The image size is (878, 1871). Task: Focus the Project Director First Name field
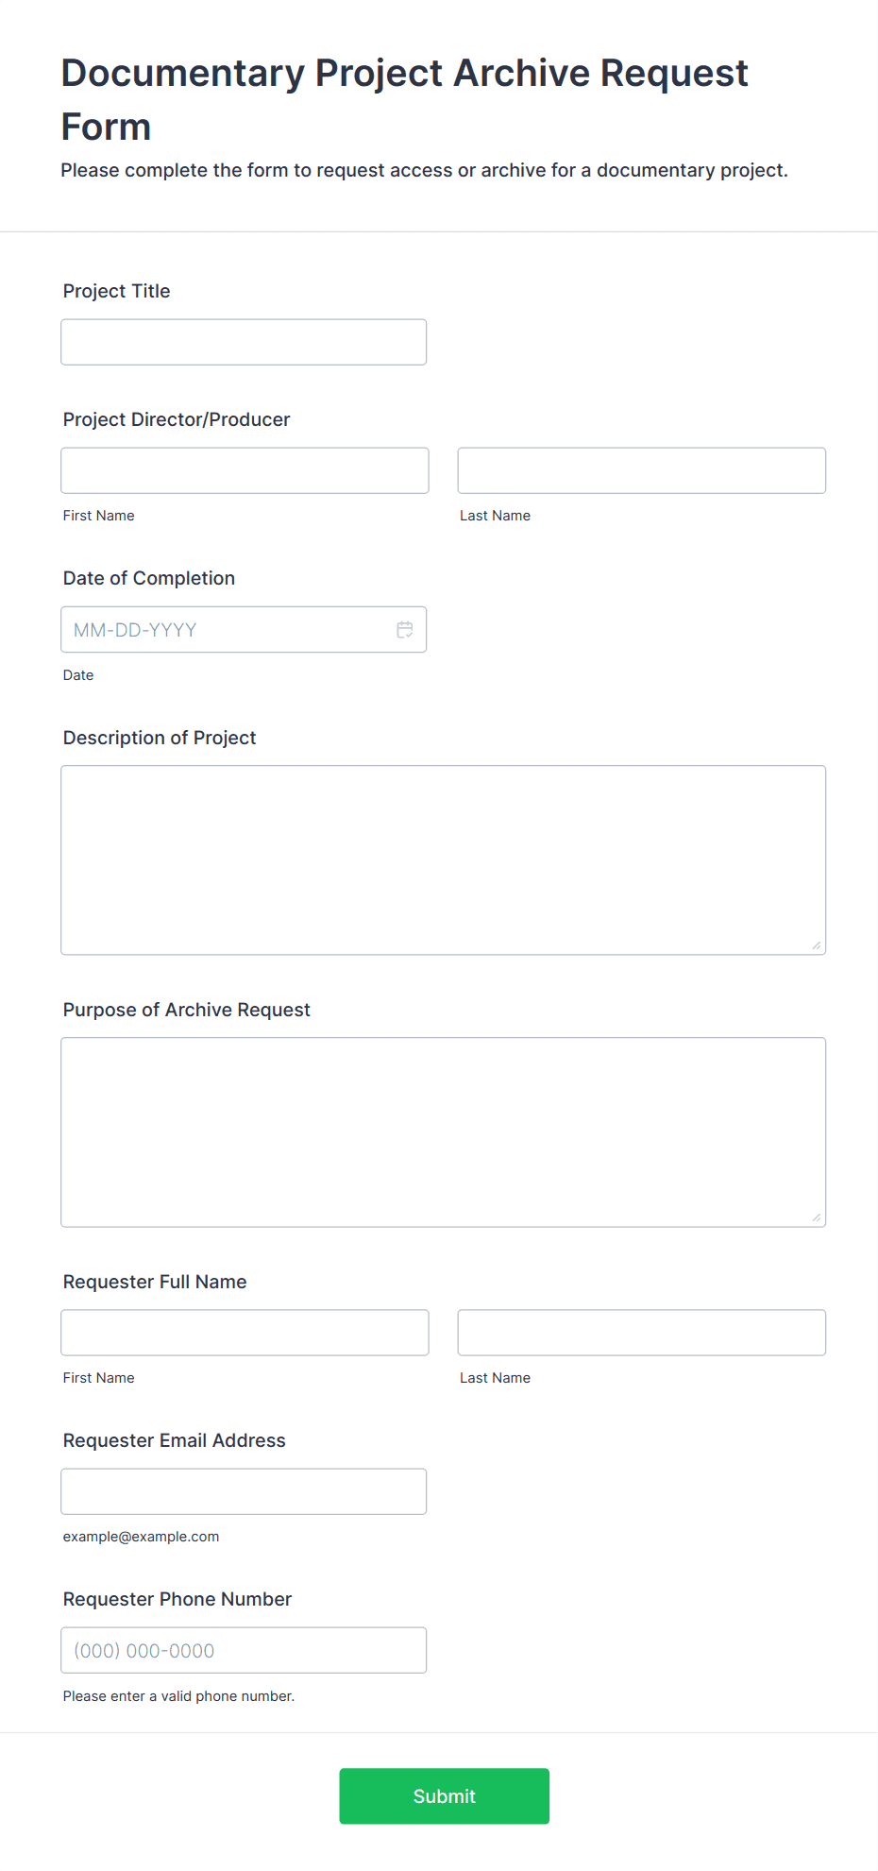coord(245,470)
